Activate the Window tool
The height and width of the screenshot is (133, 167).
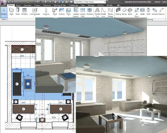[x=24, y=11]
